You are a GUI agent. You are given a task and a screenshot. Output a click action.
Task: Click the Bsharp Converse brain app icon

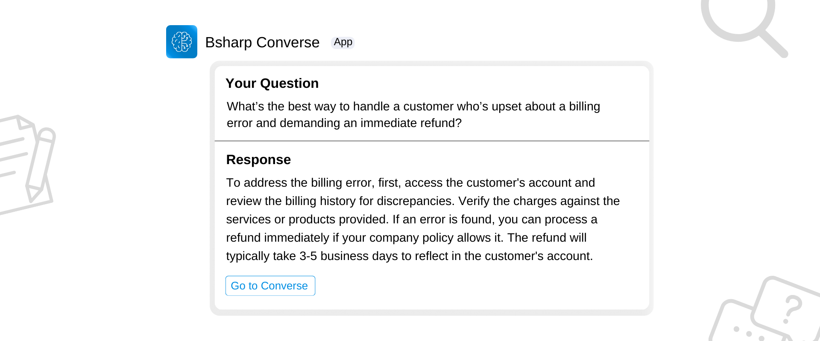coord(182,42)
